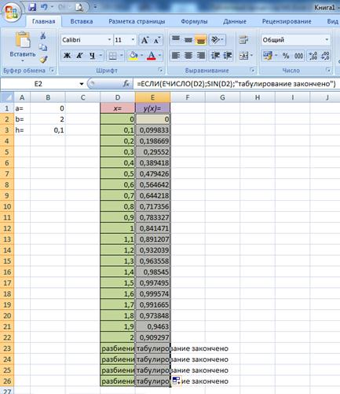Select all cells via corner button
This screenshot has height=394, width=340.
pyautogui.click(x=7, y=97)
